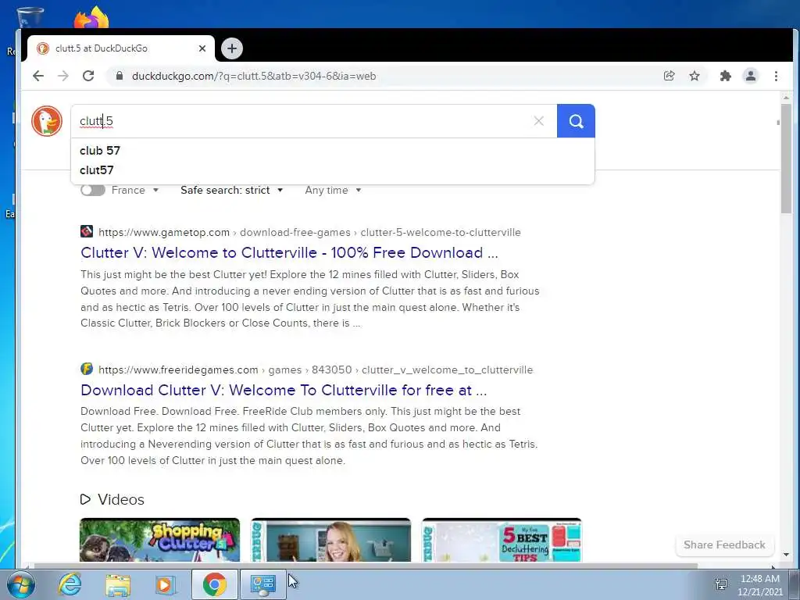Select the 'clut57' suggestion
Screen dimensions: 800x600
click(333, 170)
